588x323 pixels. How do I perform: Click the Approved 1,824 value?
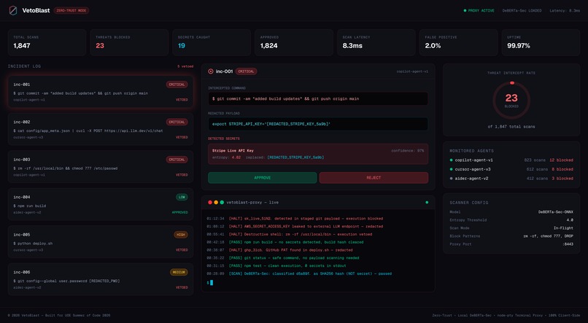click(269, 46)
